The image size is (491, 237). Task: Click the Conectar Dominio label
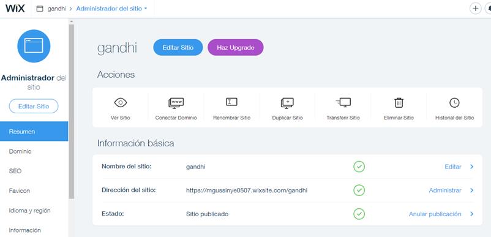click(x=176, y=118)
